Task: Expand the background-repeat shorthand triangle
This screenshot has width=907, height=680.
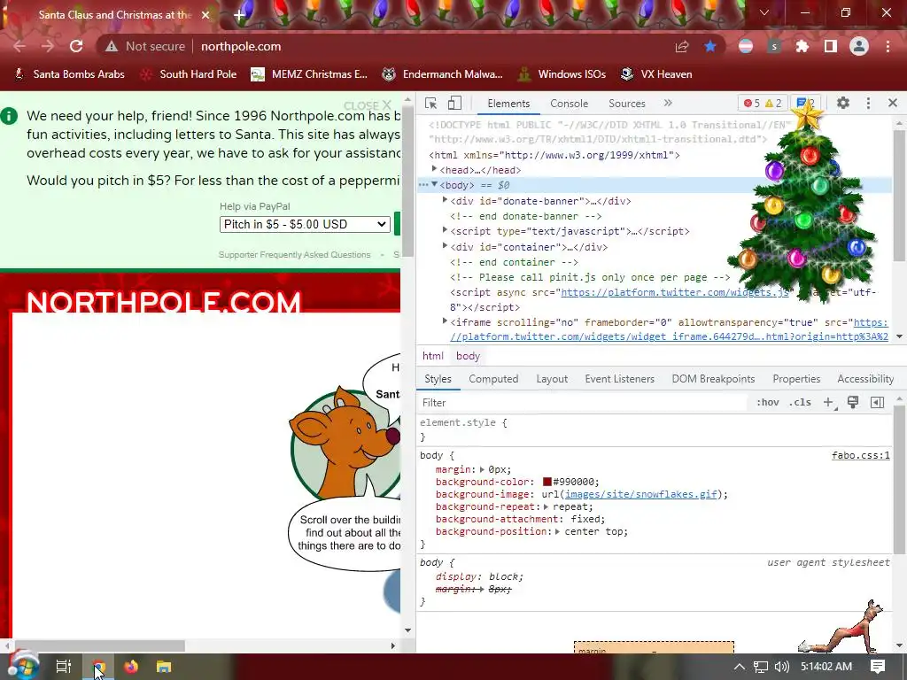Action: click(546, 506)
